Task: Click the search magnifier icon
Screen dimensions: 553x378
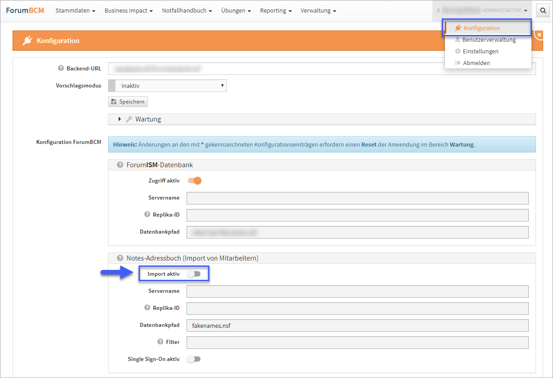Action: [543, 11]
